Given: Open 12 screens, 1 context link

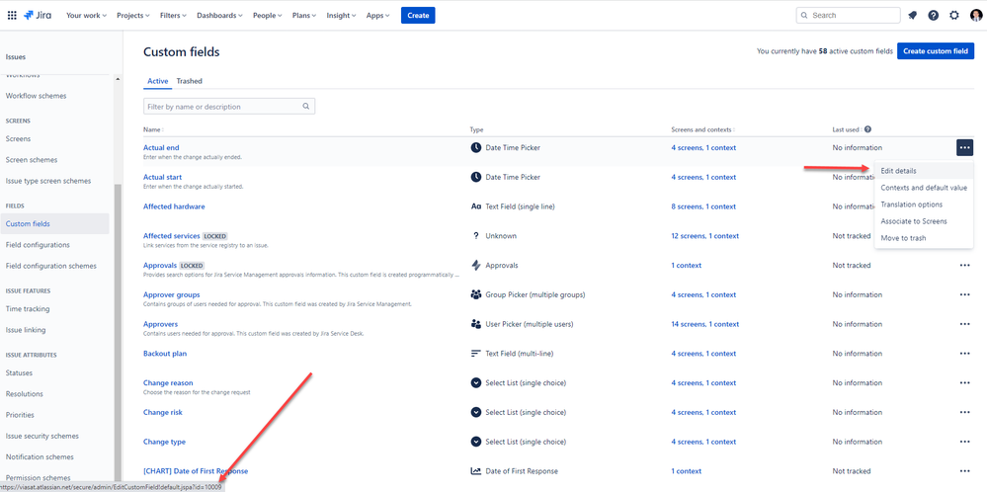Looking at the screenshot, I should tap(705, 236).
